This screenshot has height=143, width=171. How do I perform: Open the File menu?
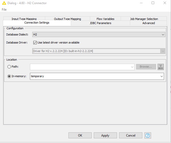pos(4,10)
